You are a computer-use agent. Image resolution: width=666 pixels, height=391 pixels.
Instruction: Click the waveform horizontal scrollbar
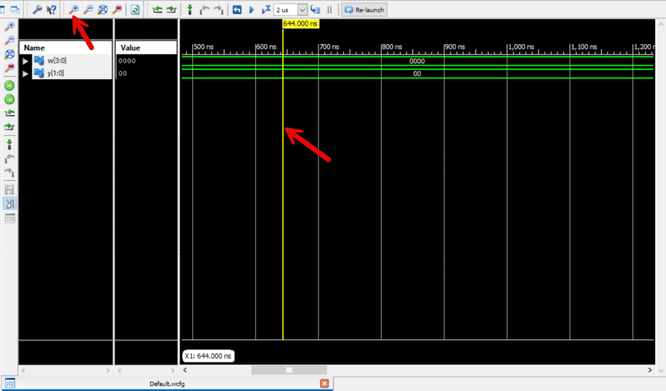(x=289, y=370)
